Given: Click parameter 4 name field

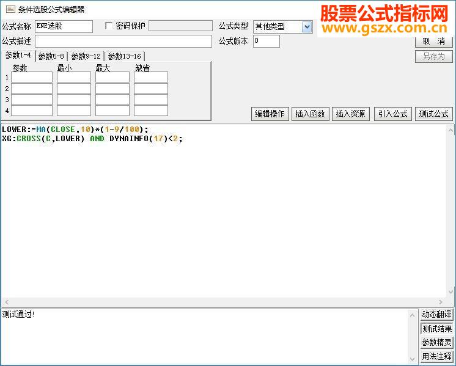Looking at the screenshot, I should (32, 111).
